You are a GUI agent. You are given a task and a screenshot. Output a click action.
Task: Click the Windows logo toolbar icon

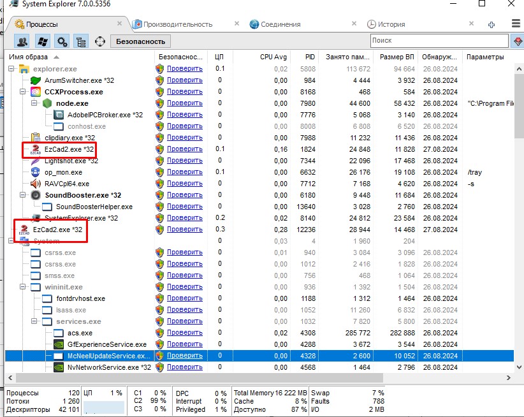point(43,41)
